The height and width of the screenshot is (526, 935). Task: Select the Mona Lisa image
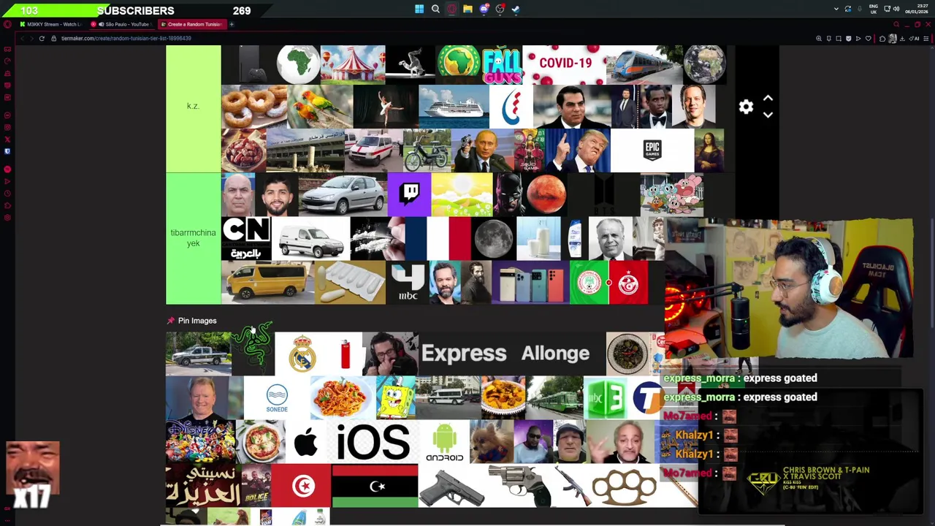point(709,150)
